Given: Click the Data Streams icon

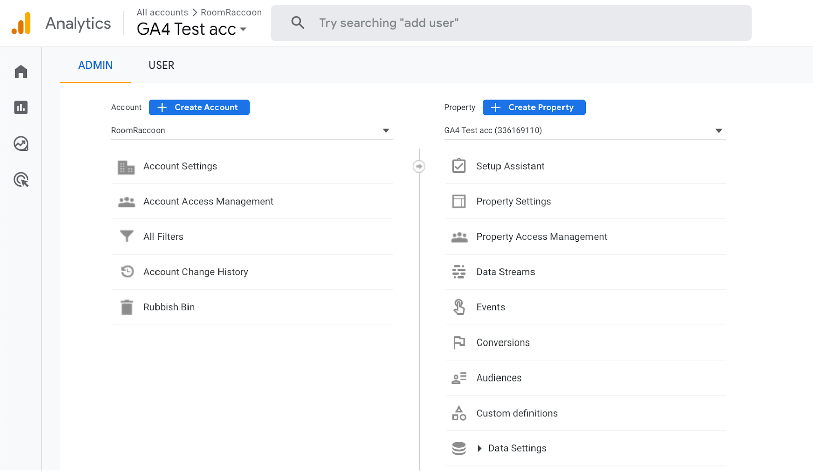Looking at the screenshot, I should pos(459,272).
